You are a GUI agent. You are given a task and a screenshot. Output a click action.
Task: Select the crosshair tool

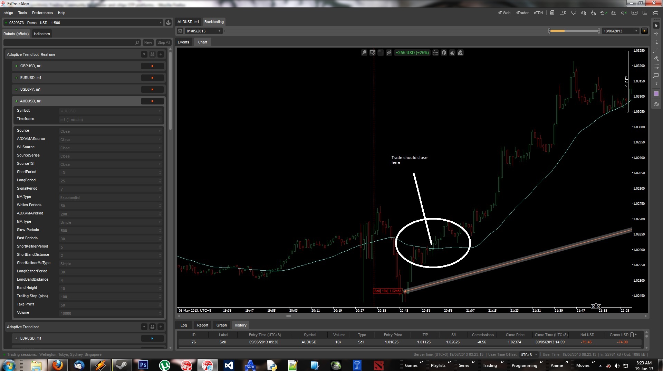tap(656, 34)
